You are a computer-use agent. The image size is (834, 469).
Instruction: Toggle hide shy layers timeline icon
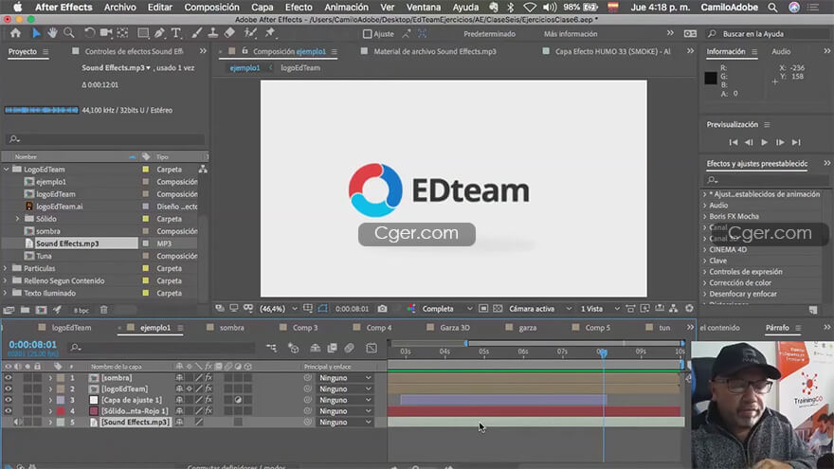click(x=316, y=348)
